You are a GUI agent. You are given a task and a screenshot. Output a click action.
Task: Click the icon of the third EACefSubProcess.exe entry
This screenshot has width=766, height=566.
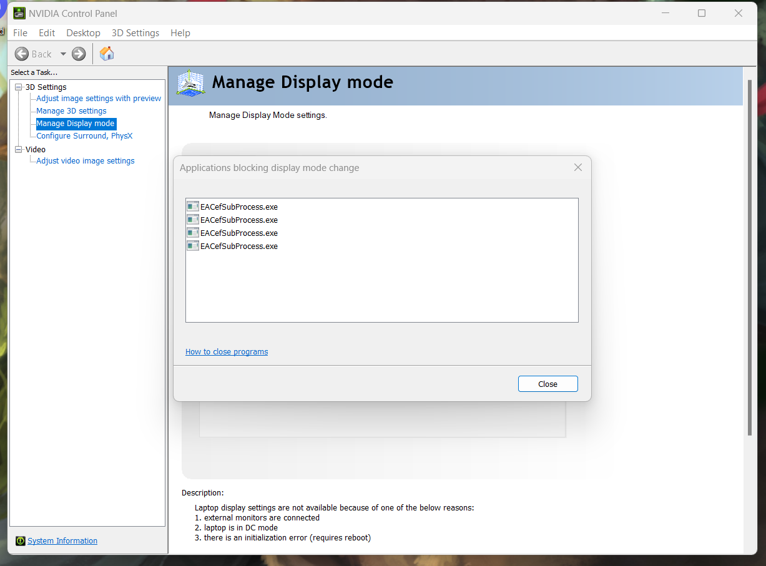[x=192, y=233]
